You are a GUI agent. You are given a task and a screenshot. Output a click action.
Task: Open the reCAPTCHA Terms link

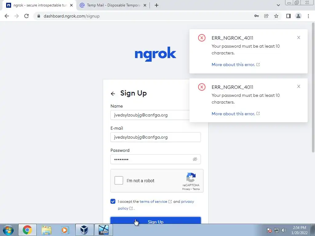[196, 189]
